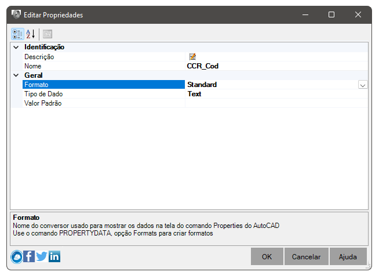Open the Property Pages toolbar icon
This screenshot has height=279, width=379.
48,34
